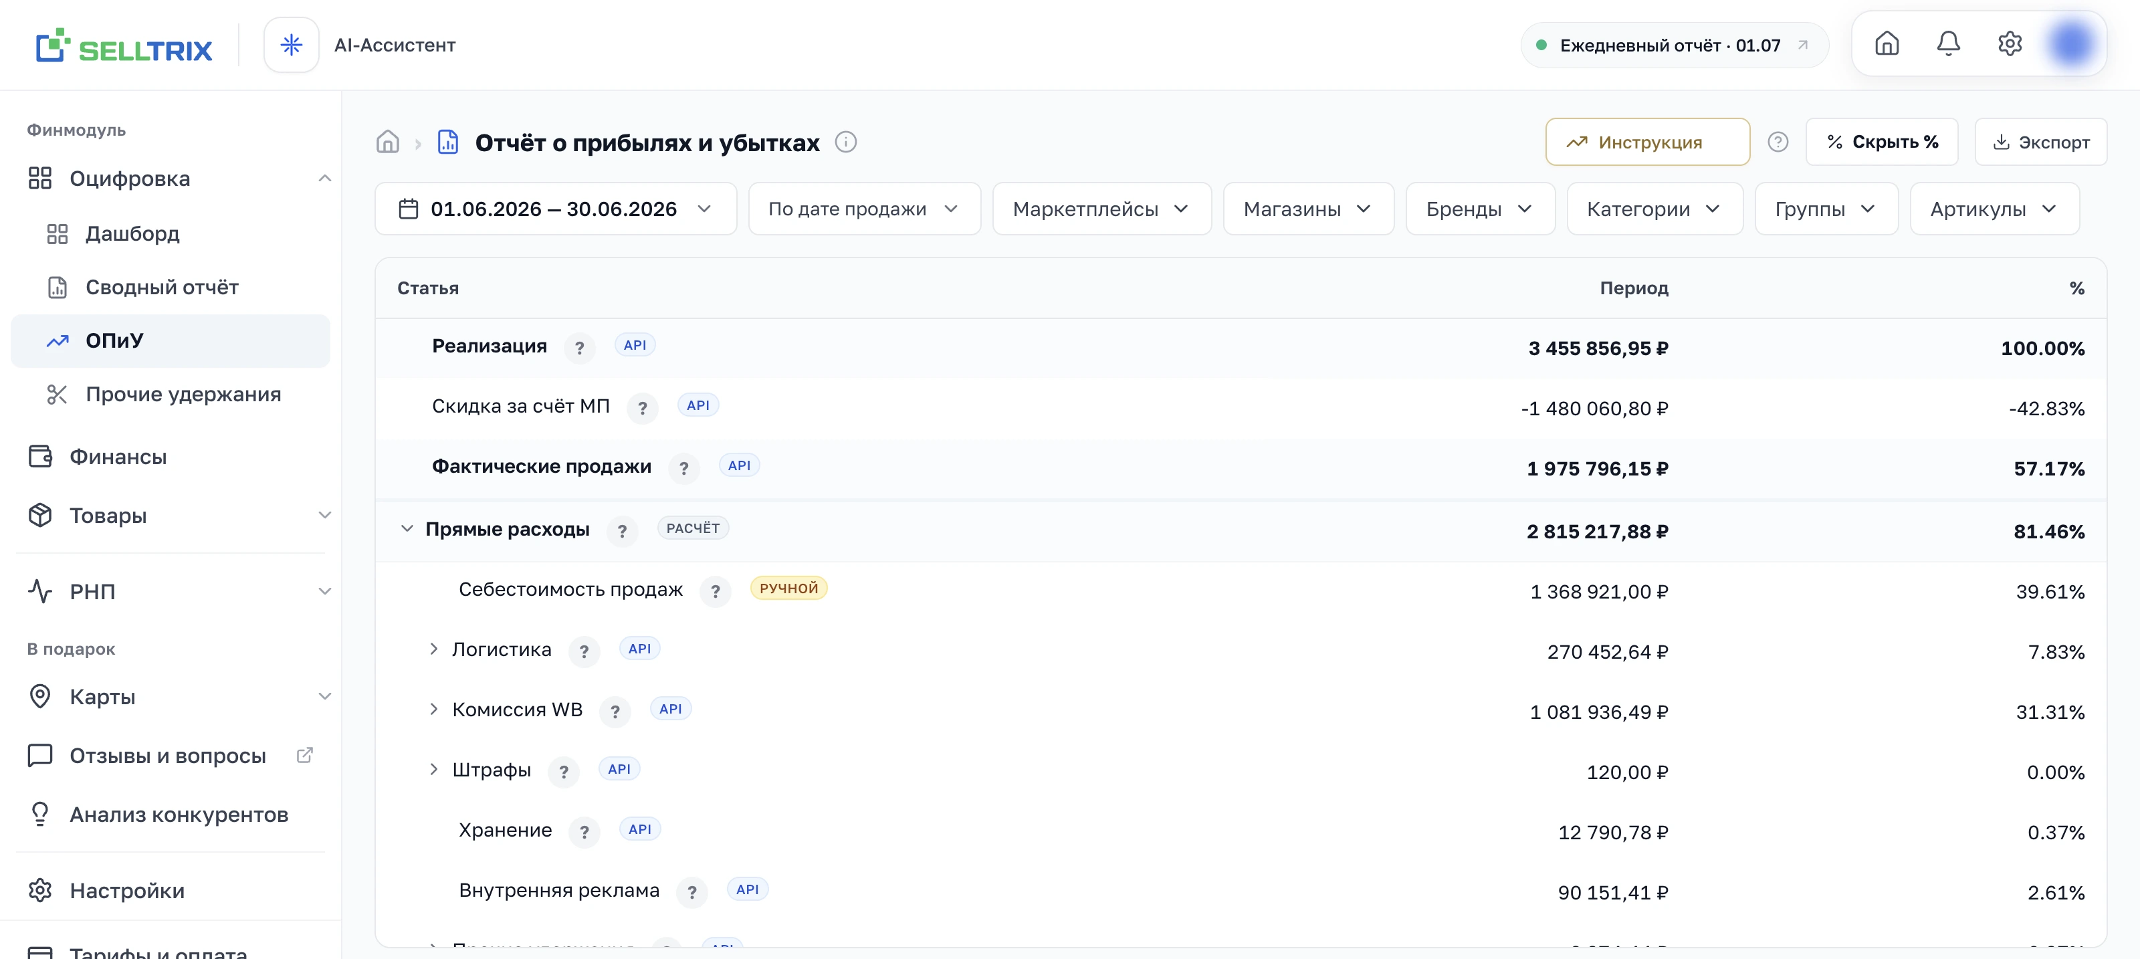Open the Маркетплейсы filter dropdown
The height and width of the screenshot is (959, 2140).
pos(1101,209)
